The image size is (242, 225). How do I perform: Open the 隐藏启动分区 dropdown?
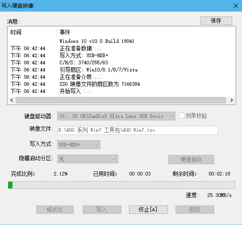click(x=88, y=159)
